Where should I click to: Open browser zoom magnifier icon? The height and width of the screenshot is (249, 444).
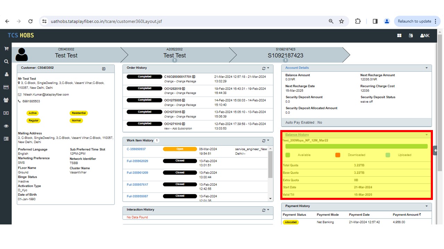[331, 21]
